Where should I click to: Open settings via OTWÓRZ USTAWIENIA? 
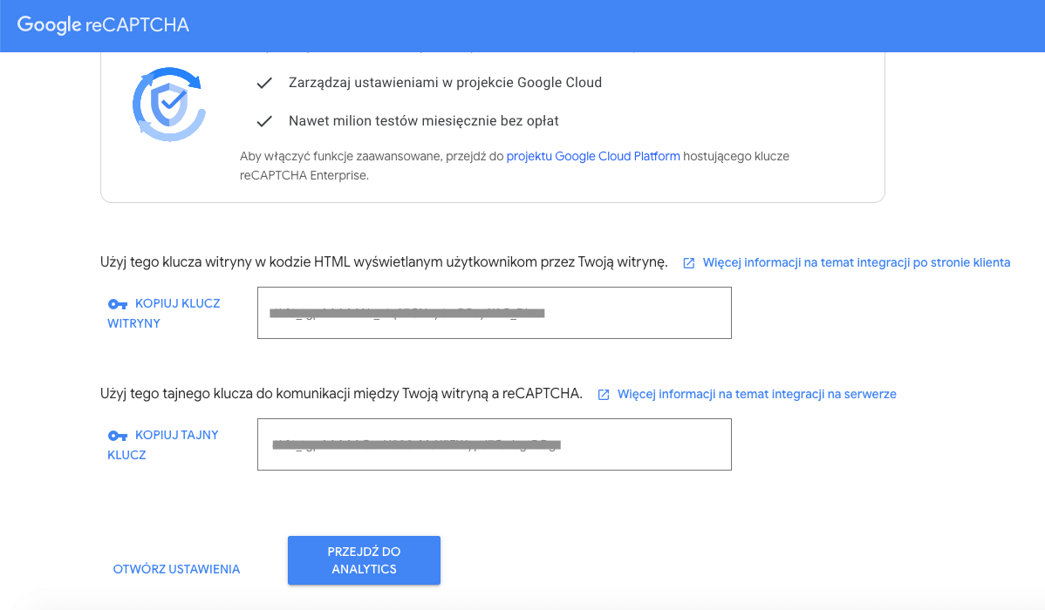(x=176, y=568)
